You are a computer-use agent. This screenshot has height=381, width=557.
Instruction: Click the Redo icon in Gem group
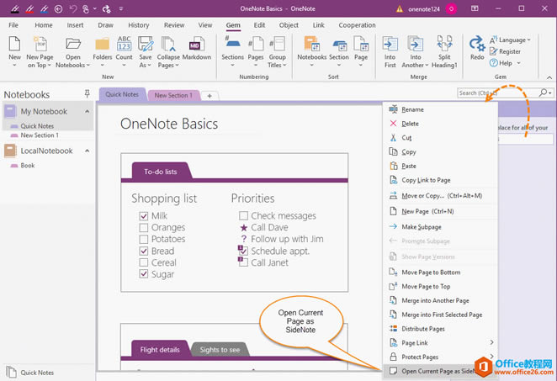477,49
